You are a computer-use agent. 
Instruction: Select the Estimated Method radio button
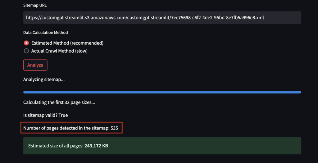point(26,43)
